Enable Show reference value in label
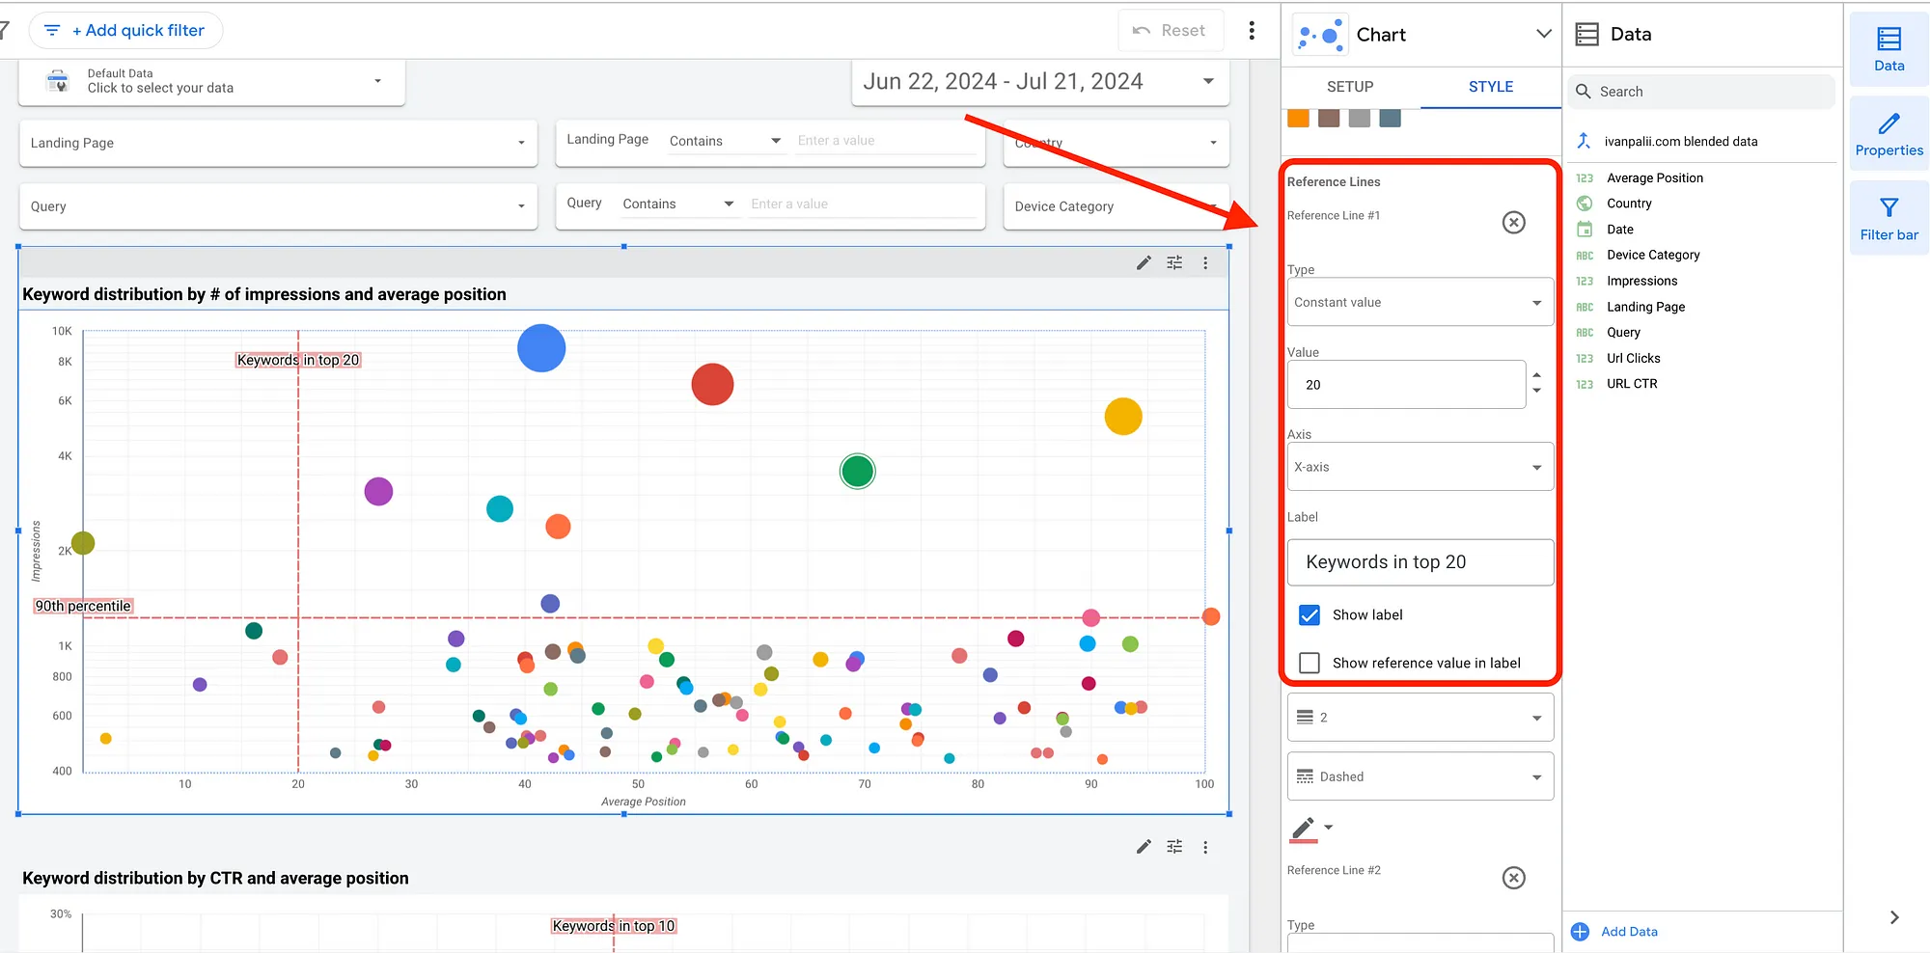Image resolution: width=1930 pixels, height=953 pixels. (x=1310, y=664)
